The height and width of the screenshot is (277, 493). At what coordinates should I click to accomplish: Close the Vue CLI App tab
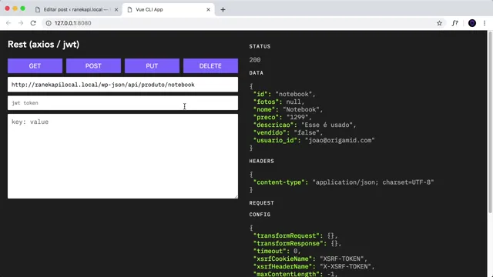tap(208, 10)
